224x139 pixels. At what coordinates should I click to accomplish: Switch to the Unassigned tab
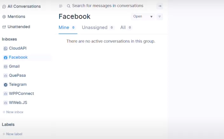(98, 27)
